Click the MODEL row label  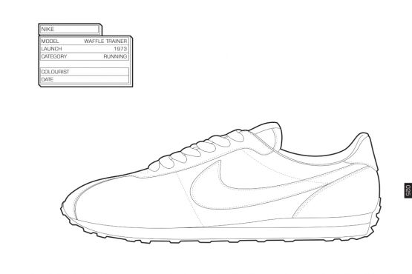click(x=50, y=41)
